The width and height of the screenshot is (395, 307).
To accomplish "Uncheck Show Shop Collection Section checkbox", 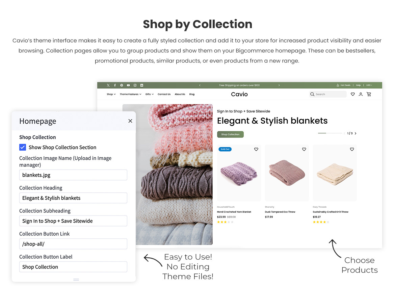I will click(23, 147).
